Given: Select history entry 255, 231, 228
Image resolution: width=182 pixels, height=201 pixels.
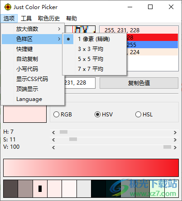Looking at the screenshot, I should [x=139, y=30].
